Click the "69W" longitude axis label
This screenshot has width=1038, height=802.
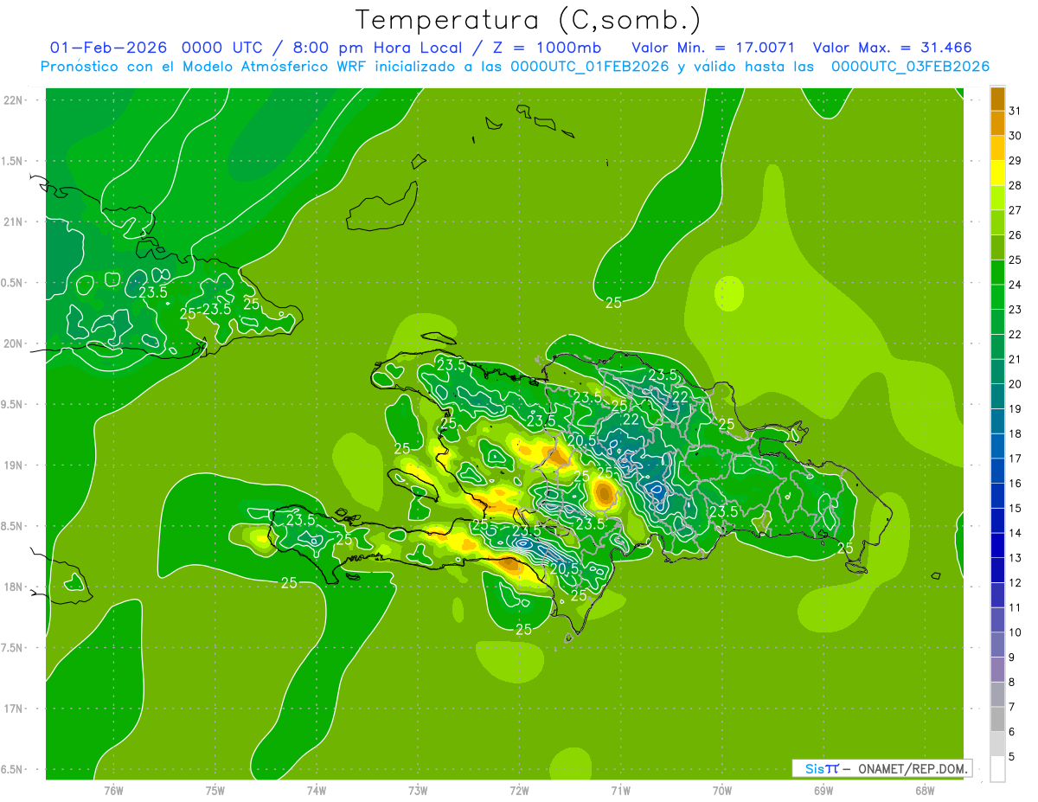click(823, 789)
